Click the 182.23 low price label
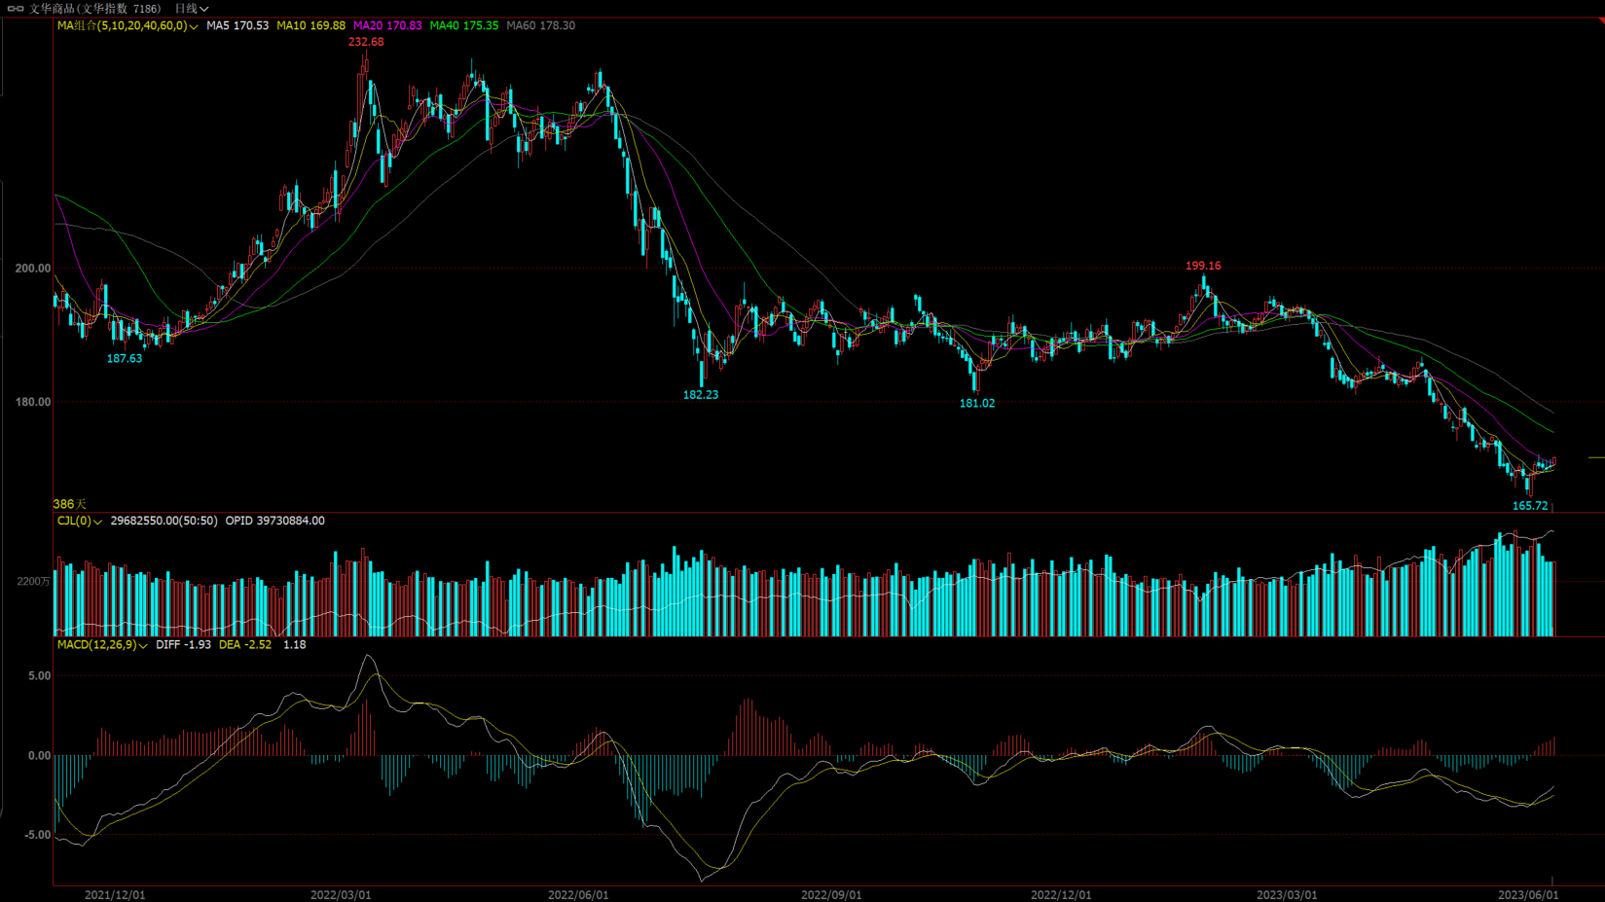The image size is (1605, 902). 701,395
